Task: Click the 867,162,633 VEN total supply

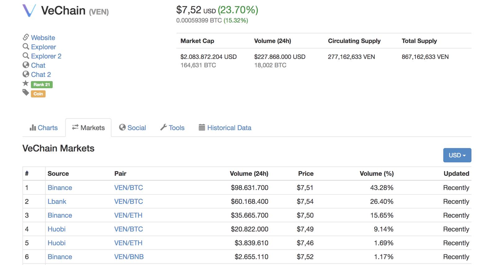Action: [425, 57]
